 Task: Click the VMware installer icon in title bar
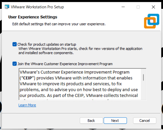pos(6,7)
